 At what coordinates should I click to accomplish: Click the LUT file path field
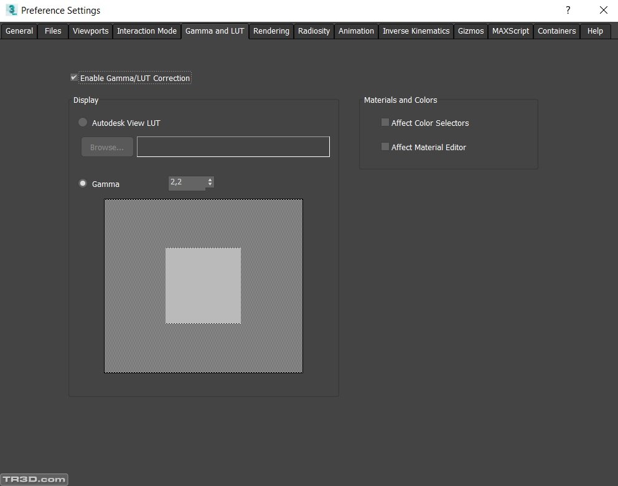[233, 147]
